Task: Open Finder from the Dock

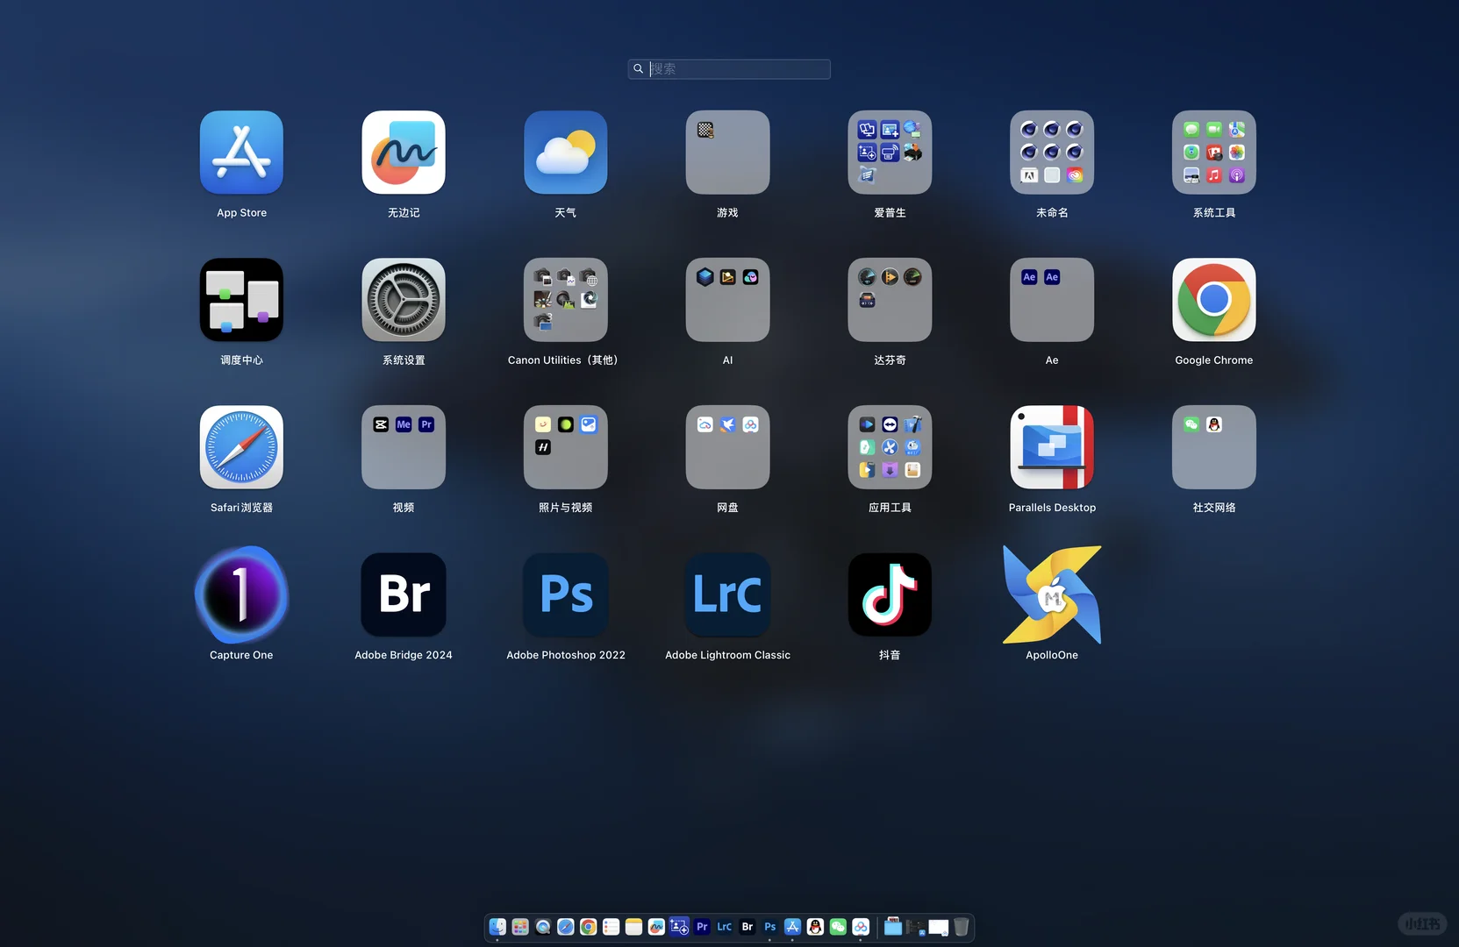Action: (497, 927)
